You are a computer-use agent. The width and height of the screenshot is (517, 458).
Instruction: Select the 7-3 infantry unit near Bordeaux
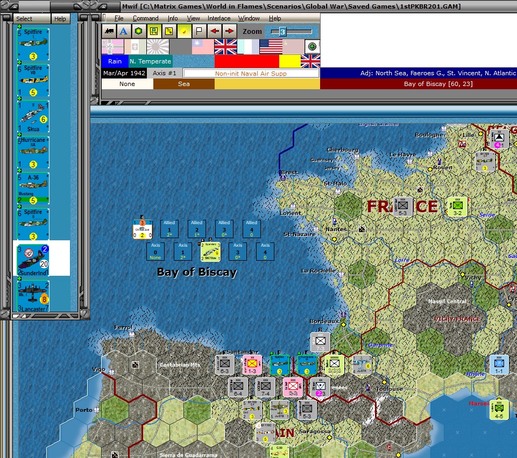320,342
